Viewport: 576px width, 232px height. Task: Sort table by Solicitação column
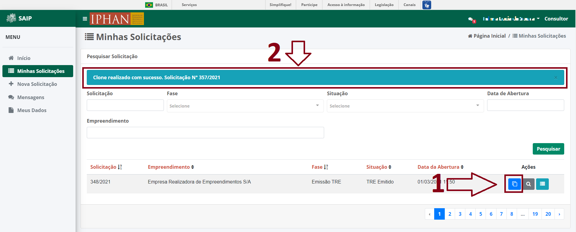click(x=106, y=167)
